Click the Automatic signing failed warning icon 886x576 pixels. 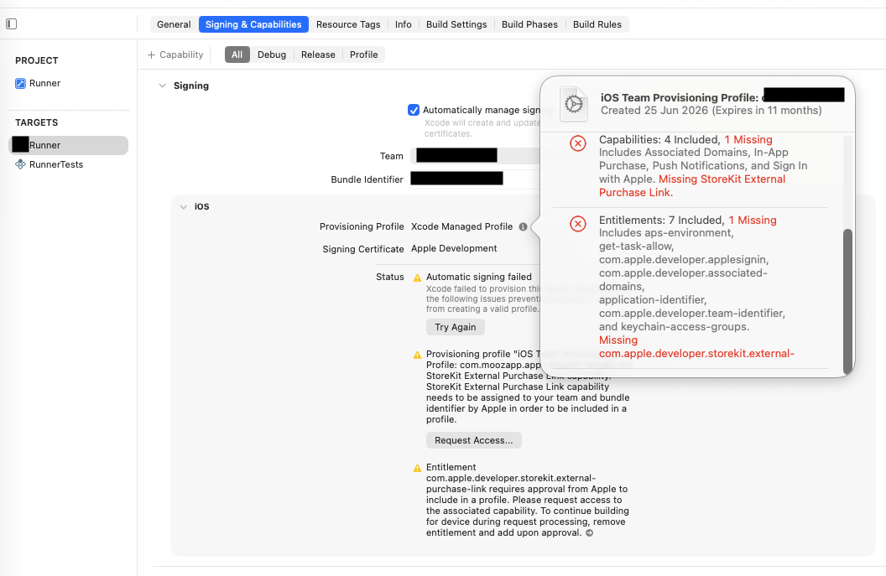click(418, 278)
